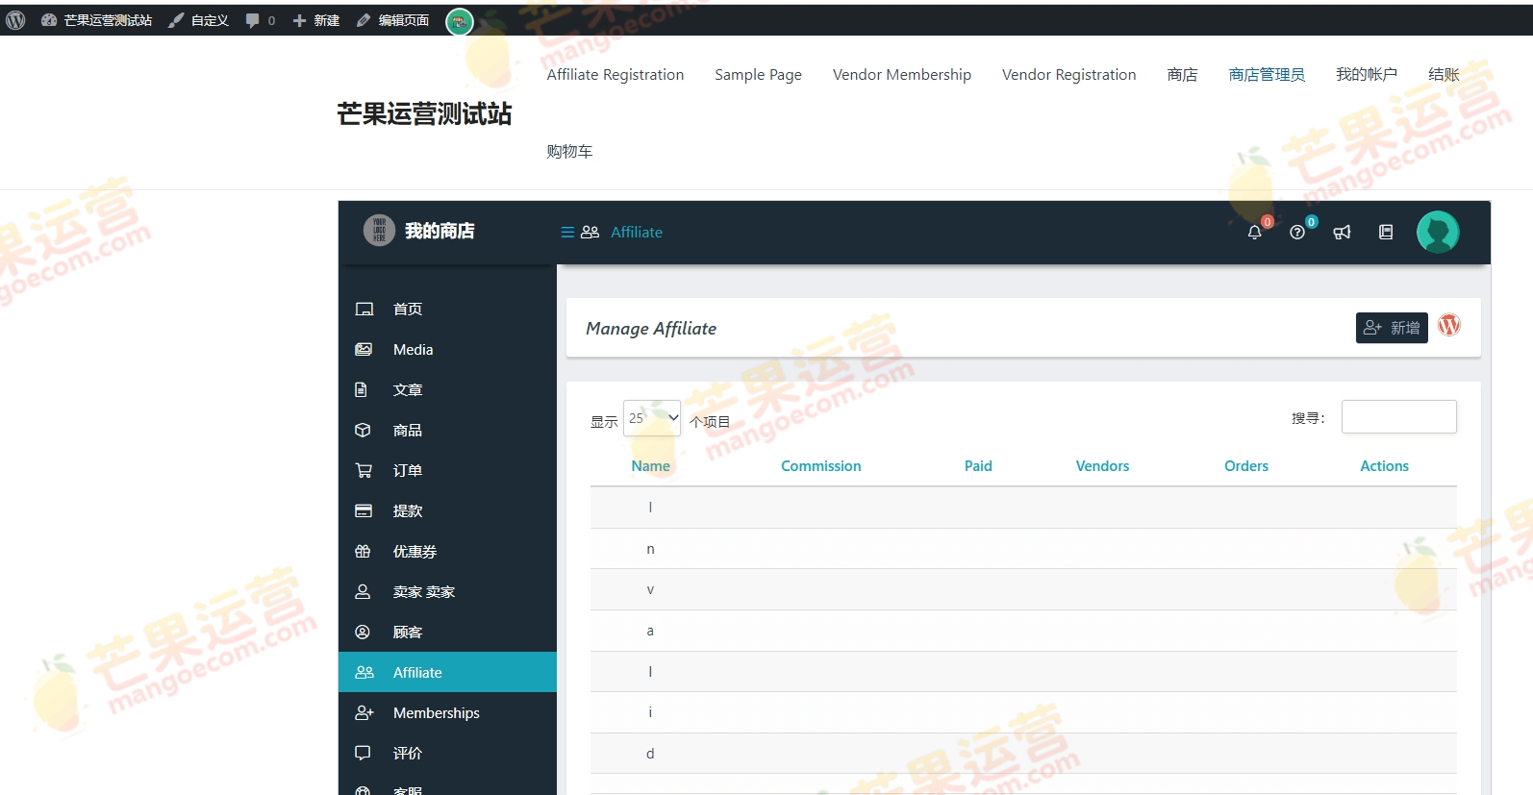
Task: Click the 卖家 person icon in sidebar
Action: (363, 591)
